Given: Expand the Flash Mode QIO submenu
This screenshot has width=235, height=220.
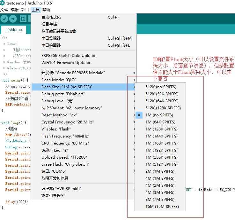Looking at the screenshot, I should pyautogui.click(x=84, y=80).
